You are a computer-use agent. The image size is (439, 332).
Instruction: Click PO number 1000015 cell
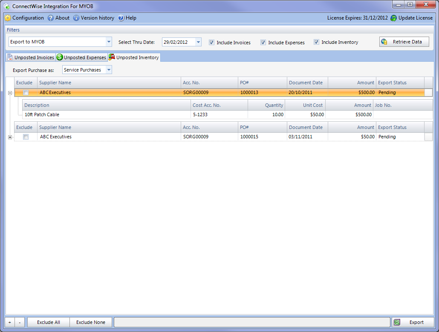(x=263, y=137)
